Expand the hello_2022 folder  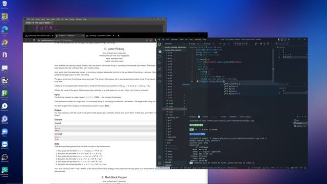coord(172,137)
